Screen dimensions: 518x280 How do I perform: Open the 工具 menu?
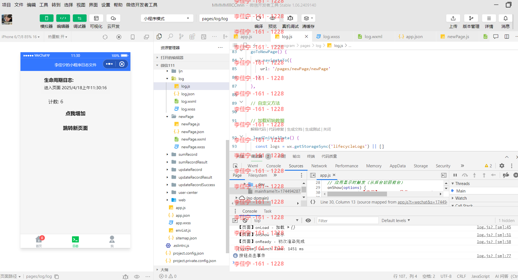pyautogui.click(x=44, y=5)
